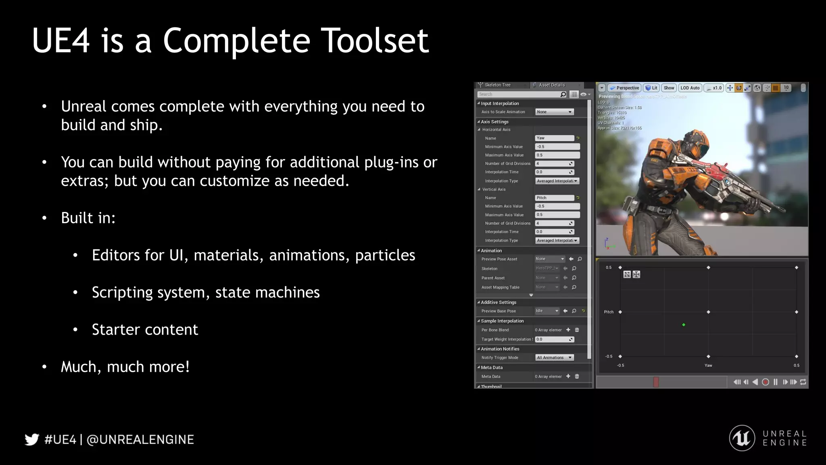Image resolution: width=826 pixels, height=465 pixels.
Task: Select the translate gizmo tool in viewport toolbar
Action: 730,88
